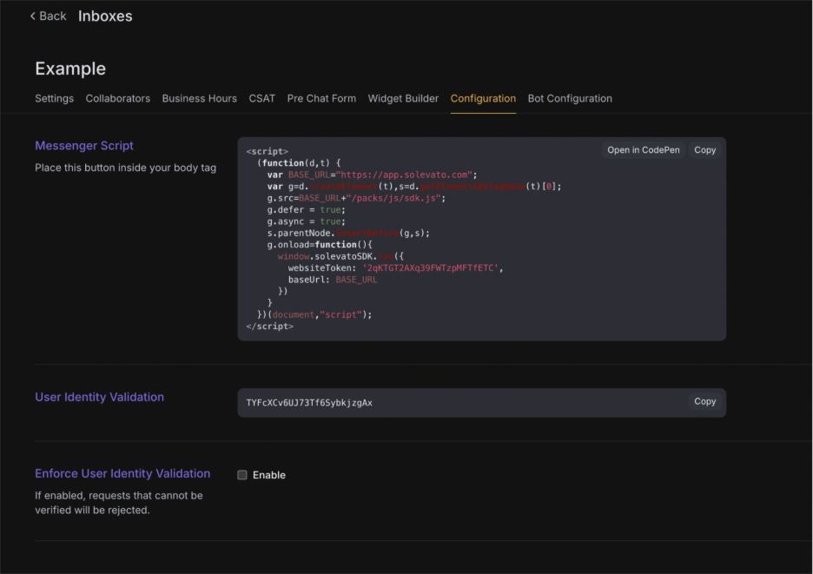Copy the Messenger Script code

pos(704,150)
